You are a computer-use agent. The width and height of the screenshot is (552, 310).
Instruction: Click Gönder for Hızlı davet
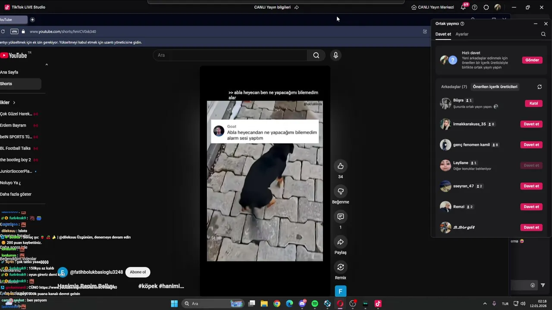tap(532, 60)
